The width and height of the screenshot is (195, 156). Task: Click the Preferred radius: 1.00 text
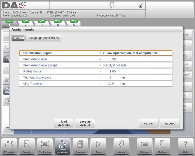coord(15,15)
